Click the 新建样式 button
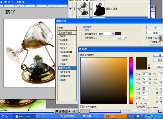 pyautogui.click(x=155, y=38)
